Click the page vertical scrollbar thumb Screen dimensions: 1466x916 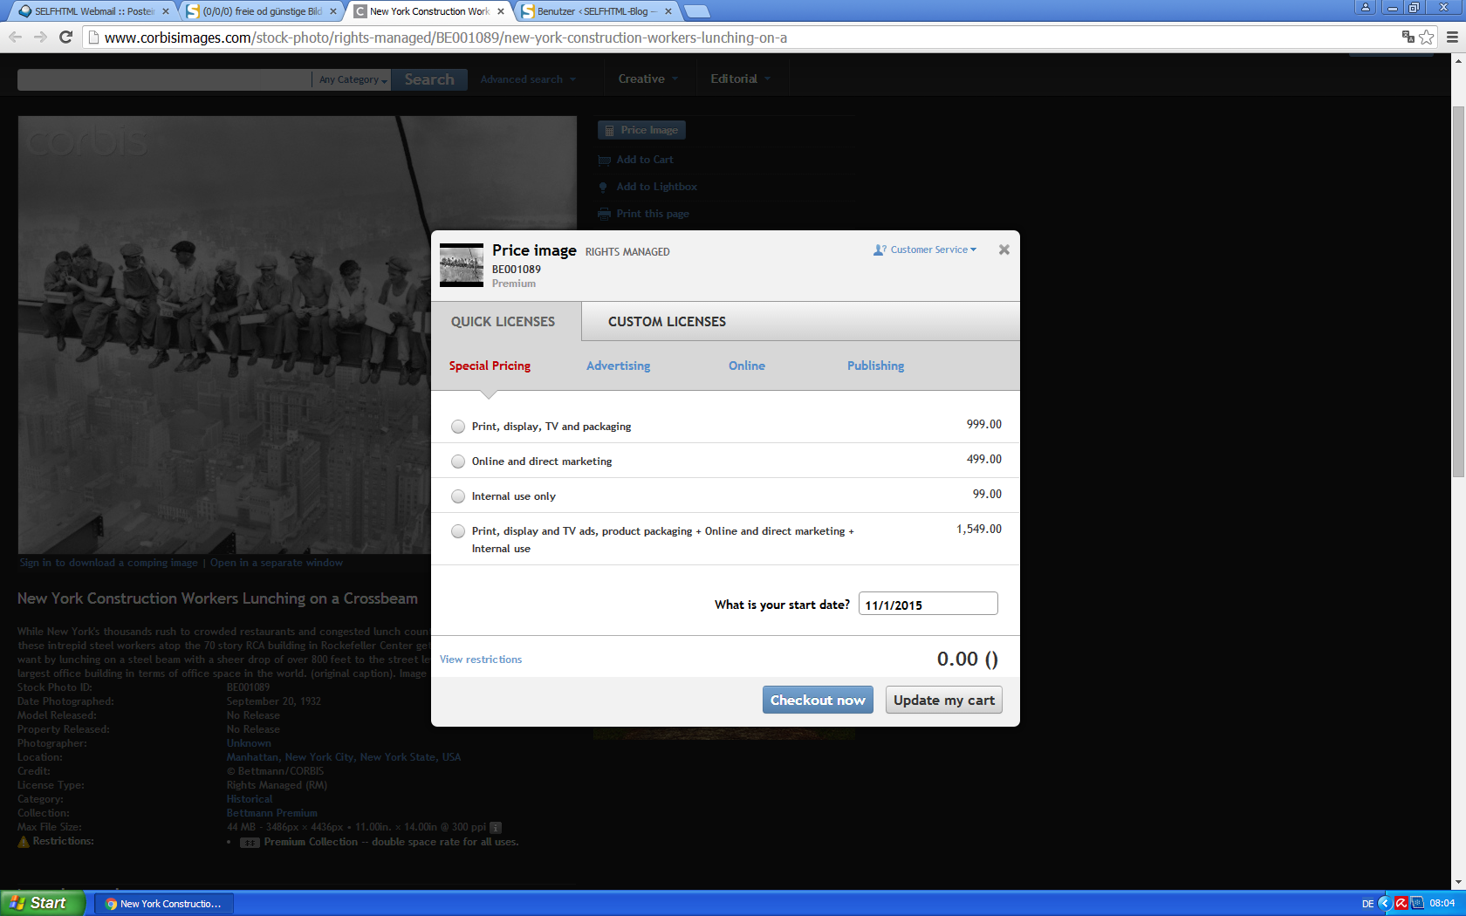[1458, 291]
